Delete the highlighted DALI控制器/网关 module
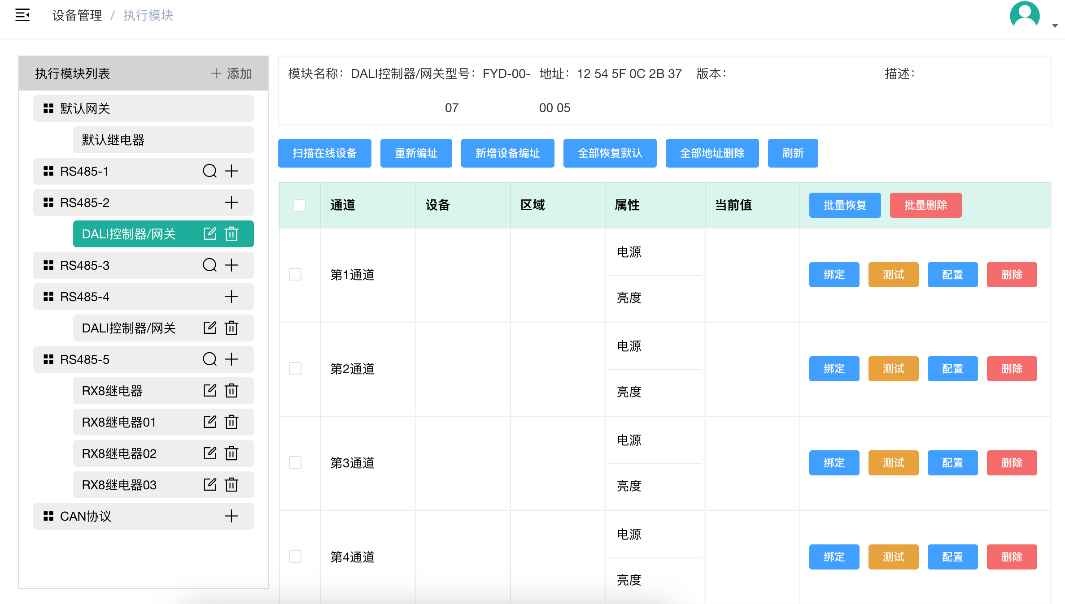This screenshot has width=1065, height=604. point(231,233)
